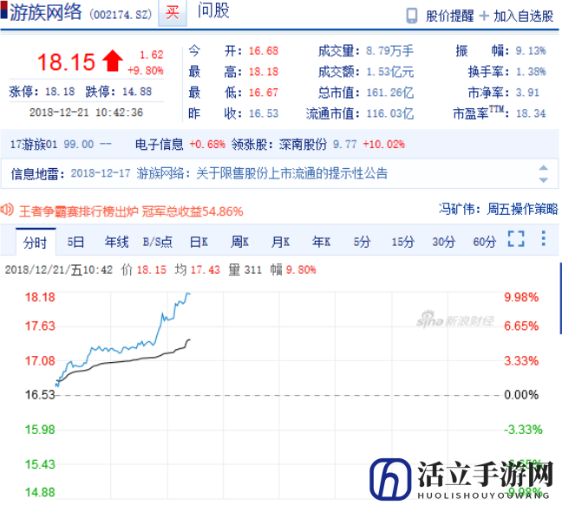Click the 15.98 green y-axis label

pos(40,429)
